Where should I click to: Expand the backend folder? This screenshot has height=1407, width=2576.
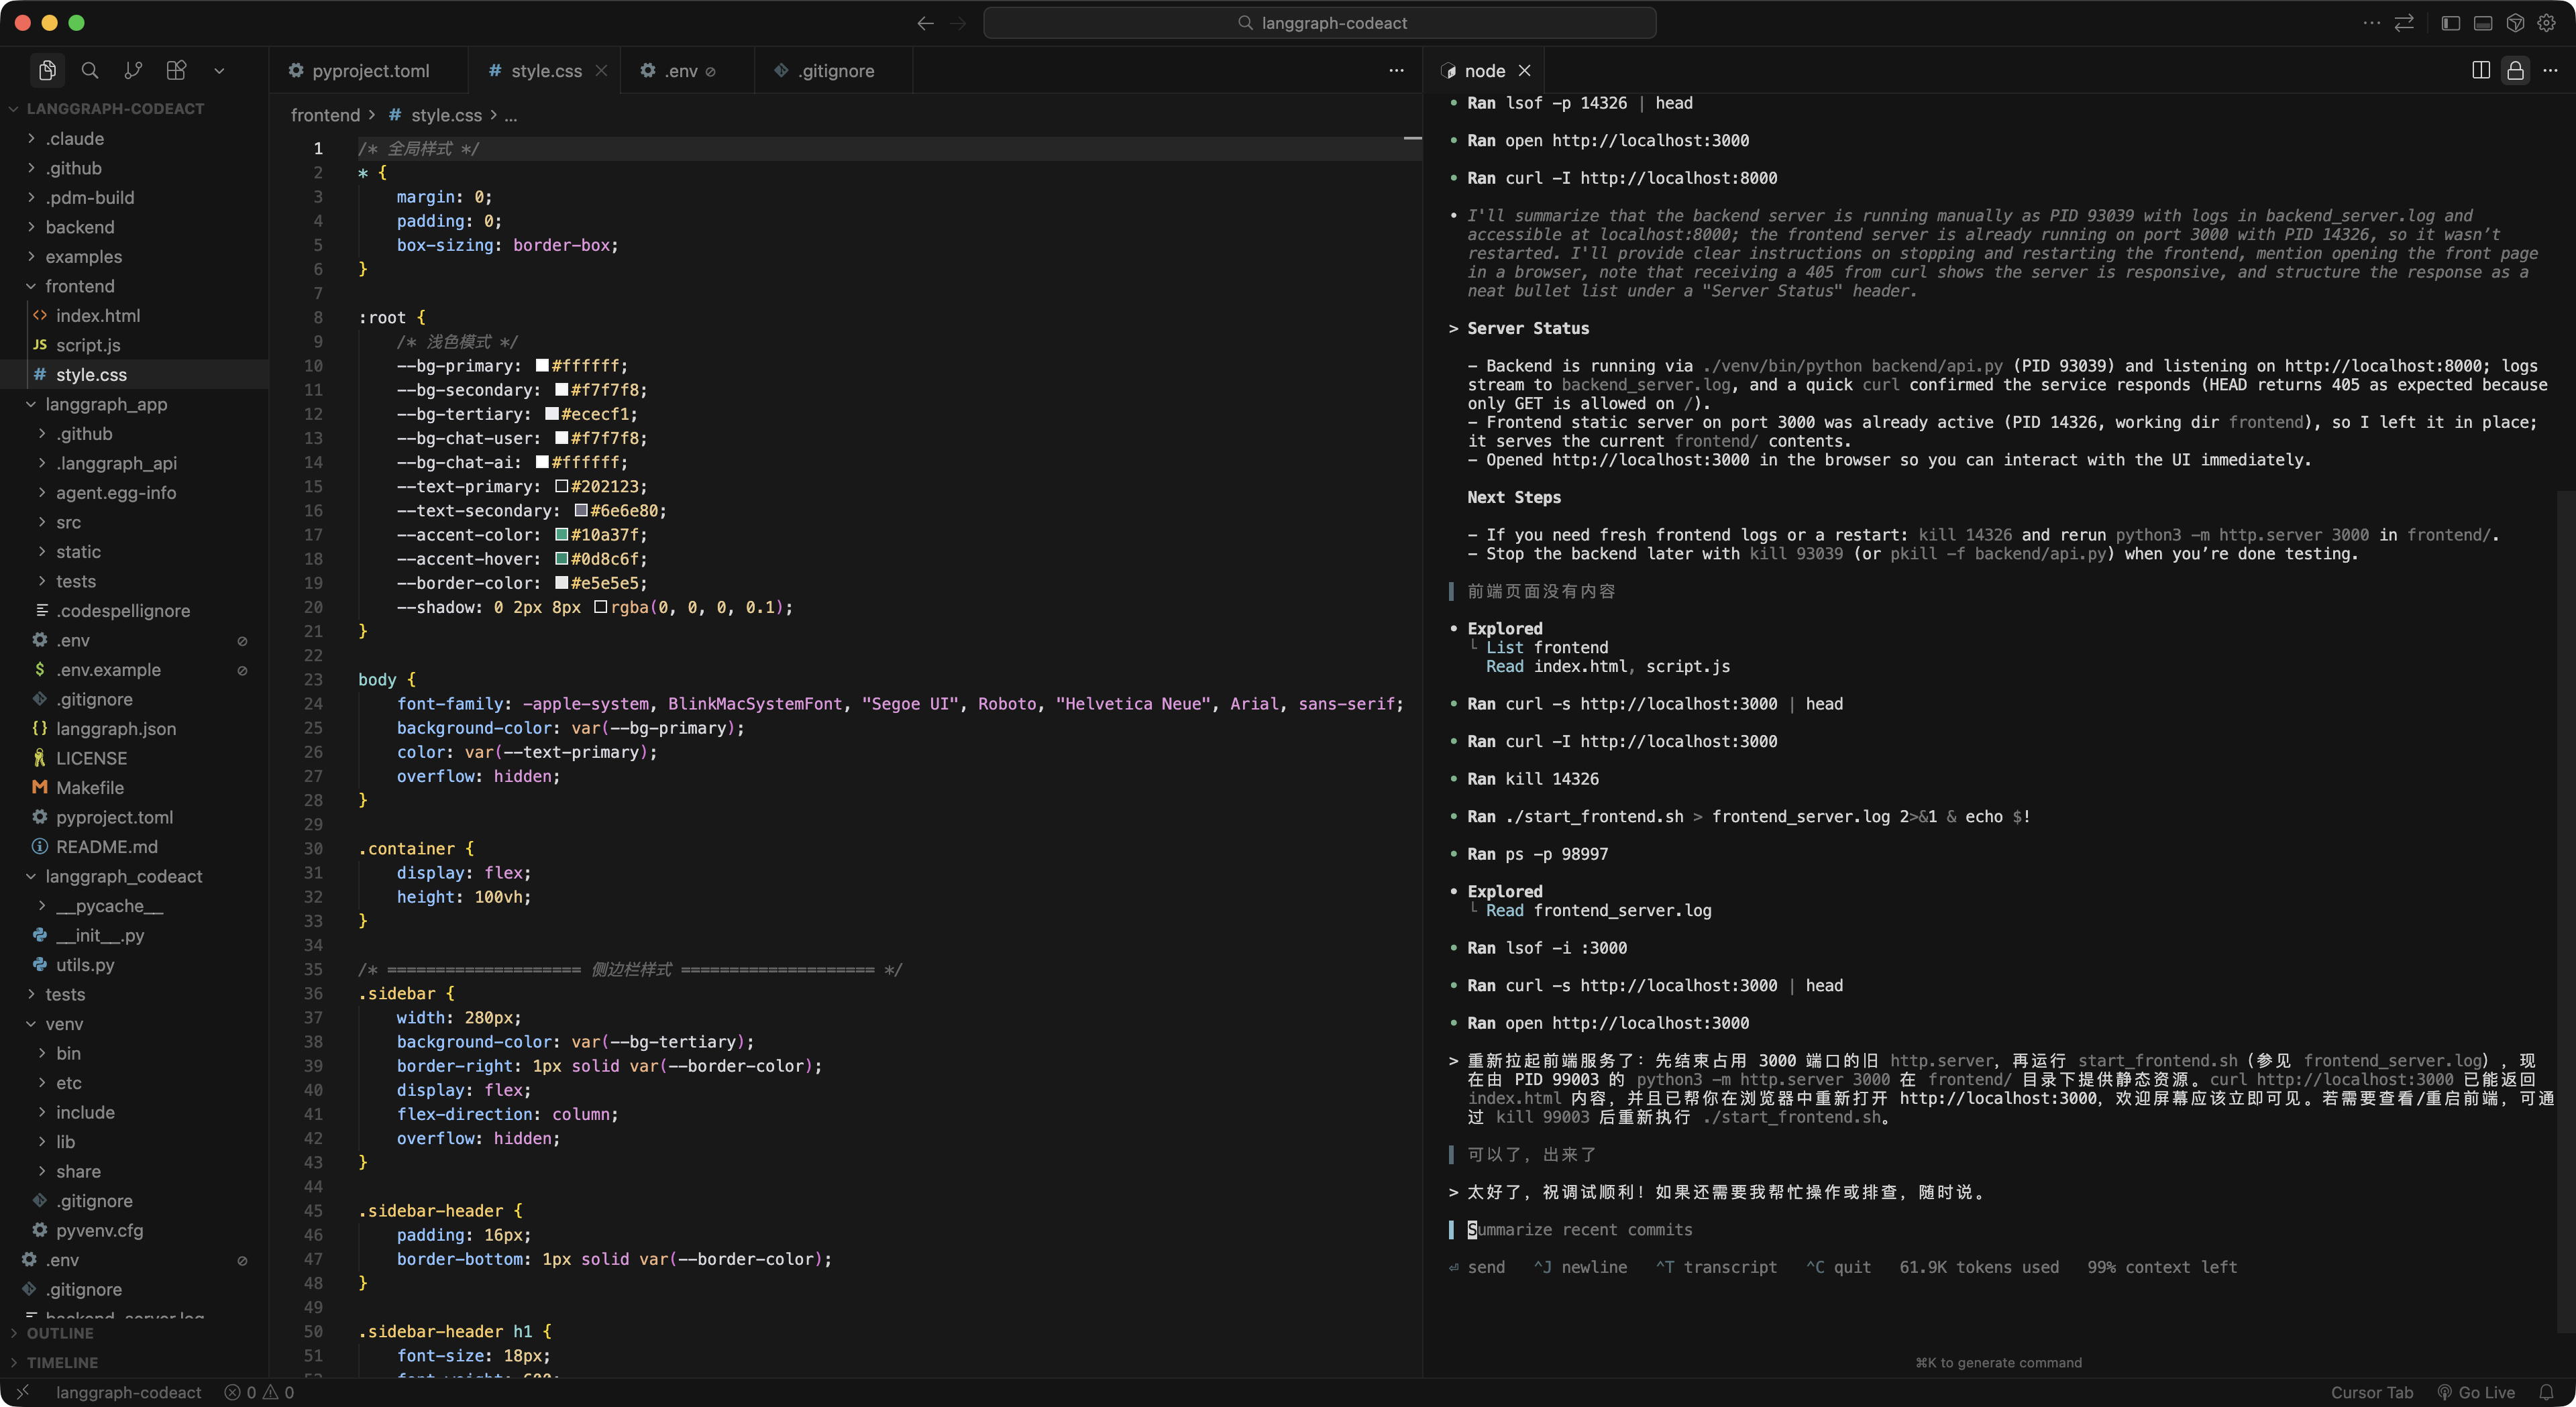(x=80, y=227)
